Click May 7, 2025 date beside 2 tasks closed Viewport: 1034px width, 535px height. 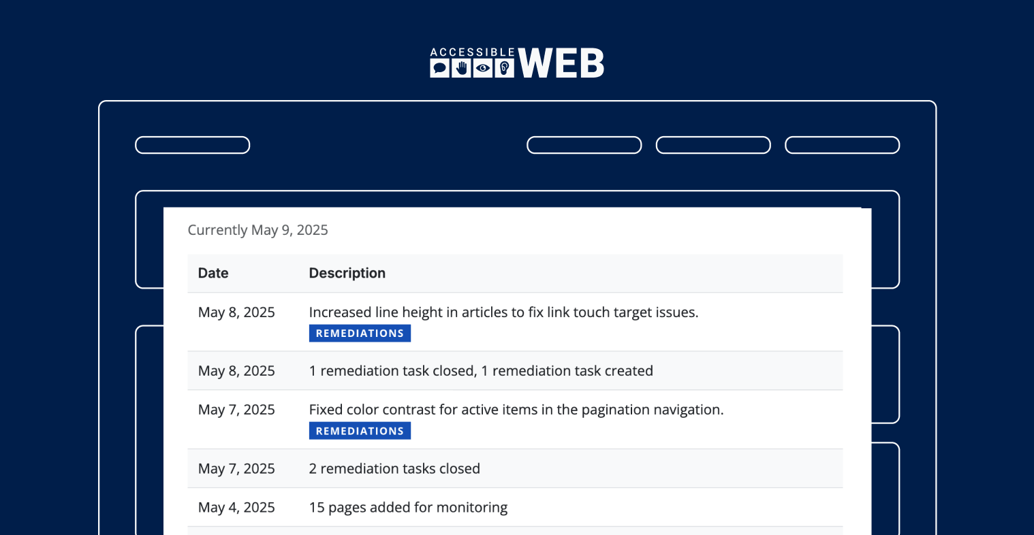pos(236,468)
